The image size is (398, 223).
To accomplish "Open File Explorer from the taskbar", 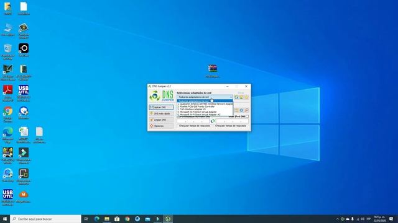I will click(107, 219).
